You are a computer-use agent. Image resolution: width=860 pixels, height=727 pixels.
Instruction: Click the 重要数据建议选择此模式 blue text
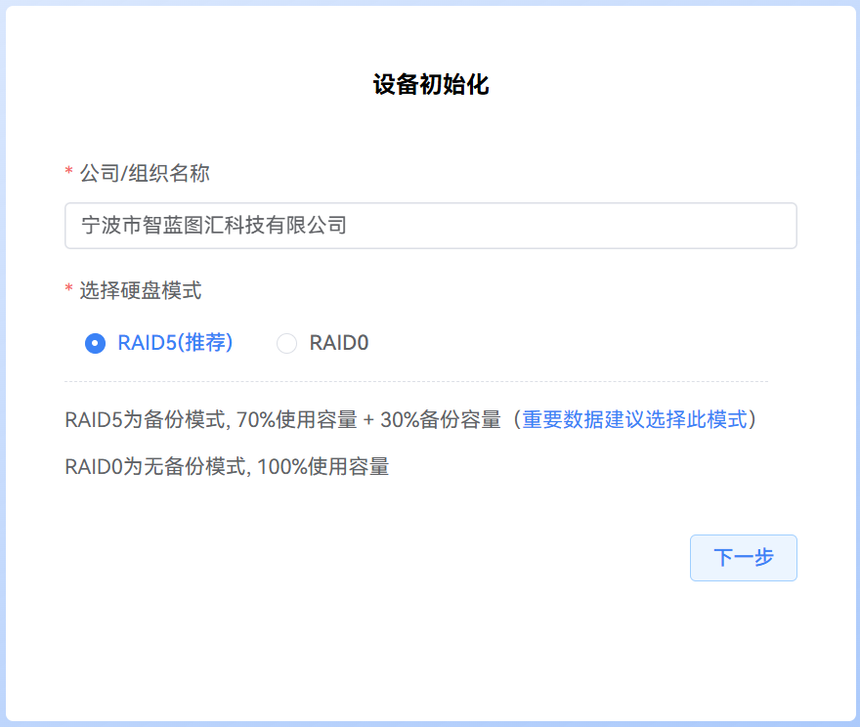click(634, 420)
